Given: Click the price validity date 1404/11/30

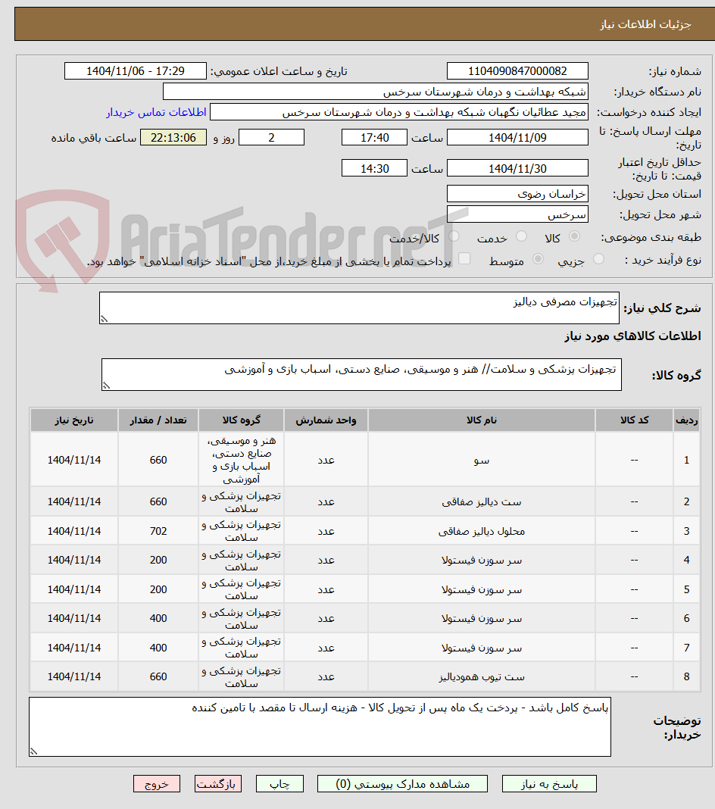Looking at the screenshot, I should pyautogui.click(x=517, y=168).
